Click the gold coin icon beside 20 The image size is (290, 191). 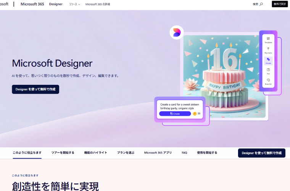[195, 113]
